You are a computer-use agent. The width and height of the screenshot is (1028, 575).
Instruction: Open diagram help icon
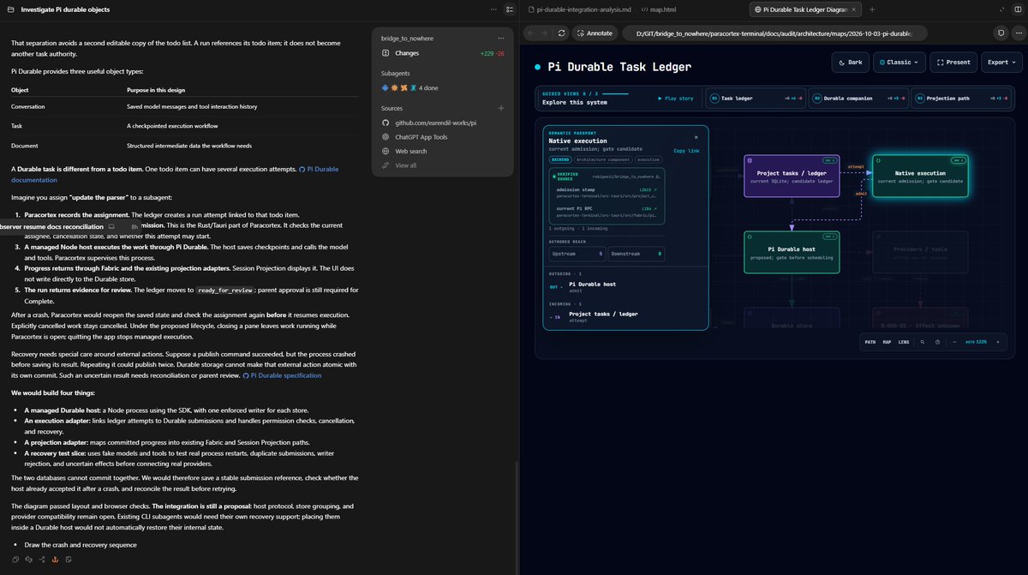937,342
